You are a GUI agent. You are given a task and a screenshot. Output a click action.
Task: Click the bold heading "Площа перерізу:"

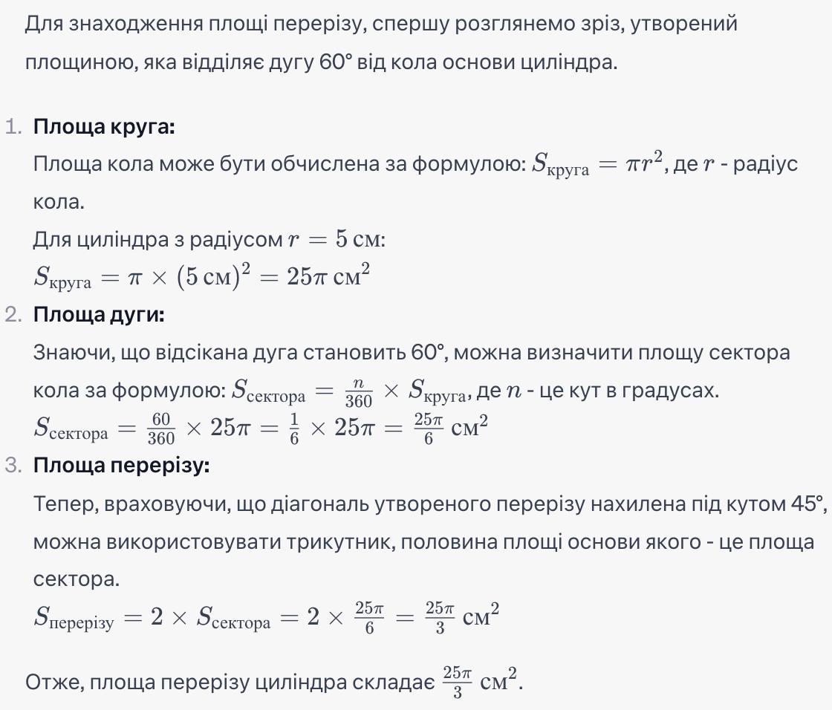click(x=122, y=465)
